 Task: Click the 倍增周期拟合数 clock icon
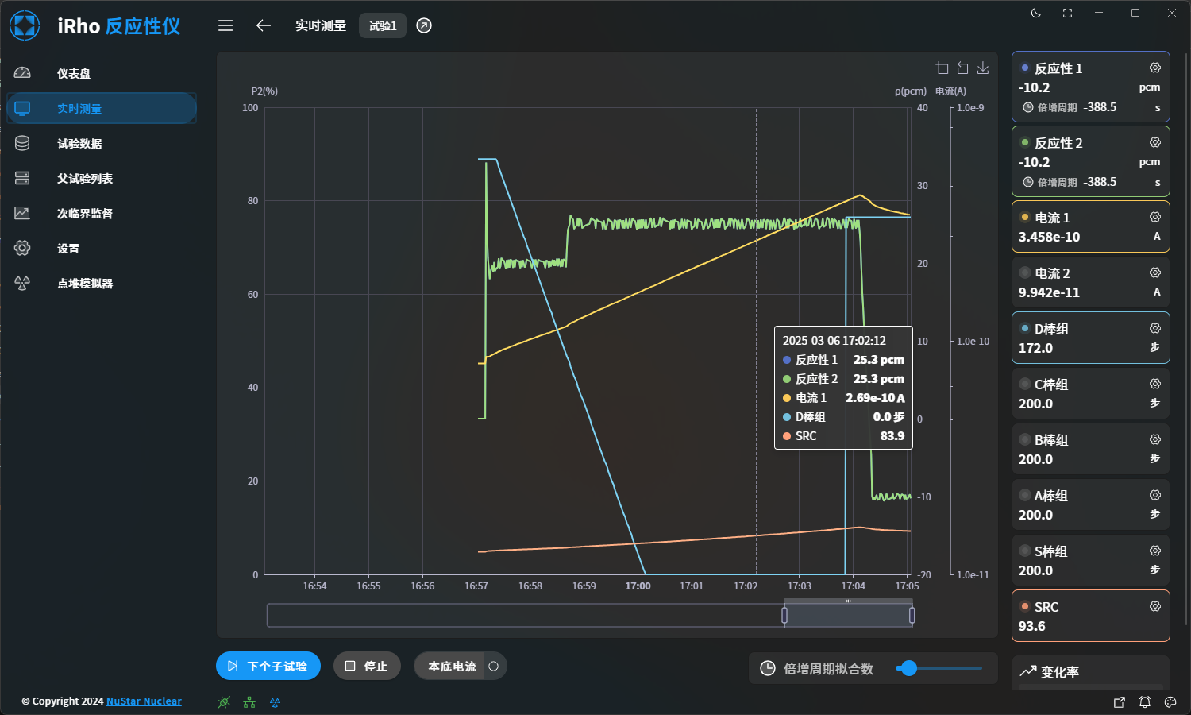click(768, 668)
